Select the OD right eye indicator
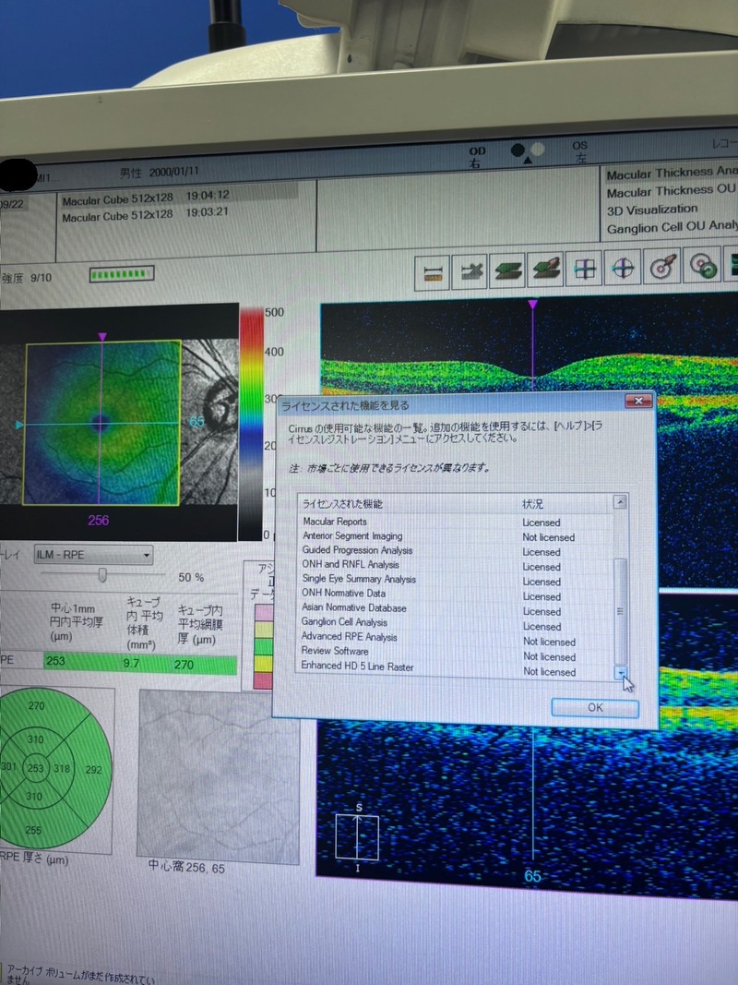 [476, 155]
